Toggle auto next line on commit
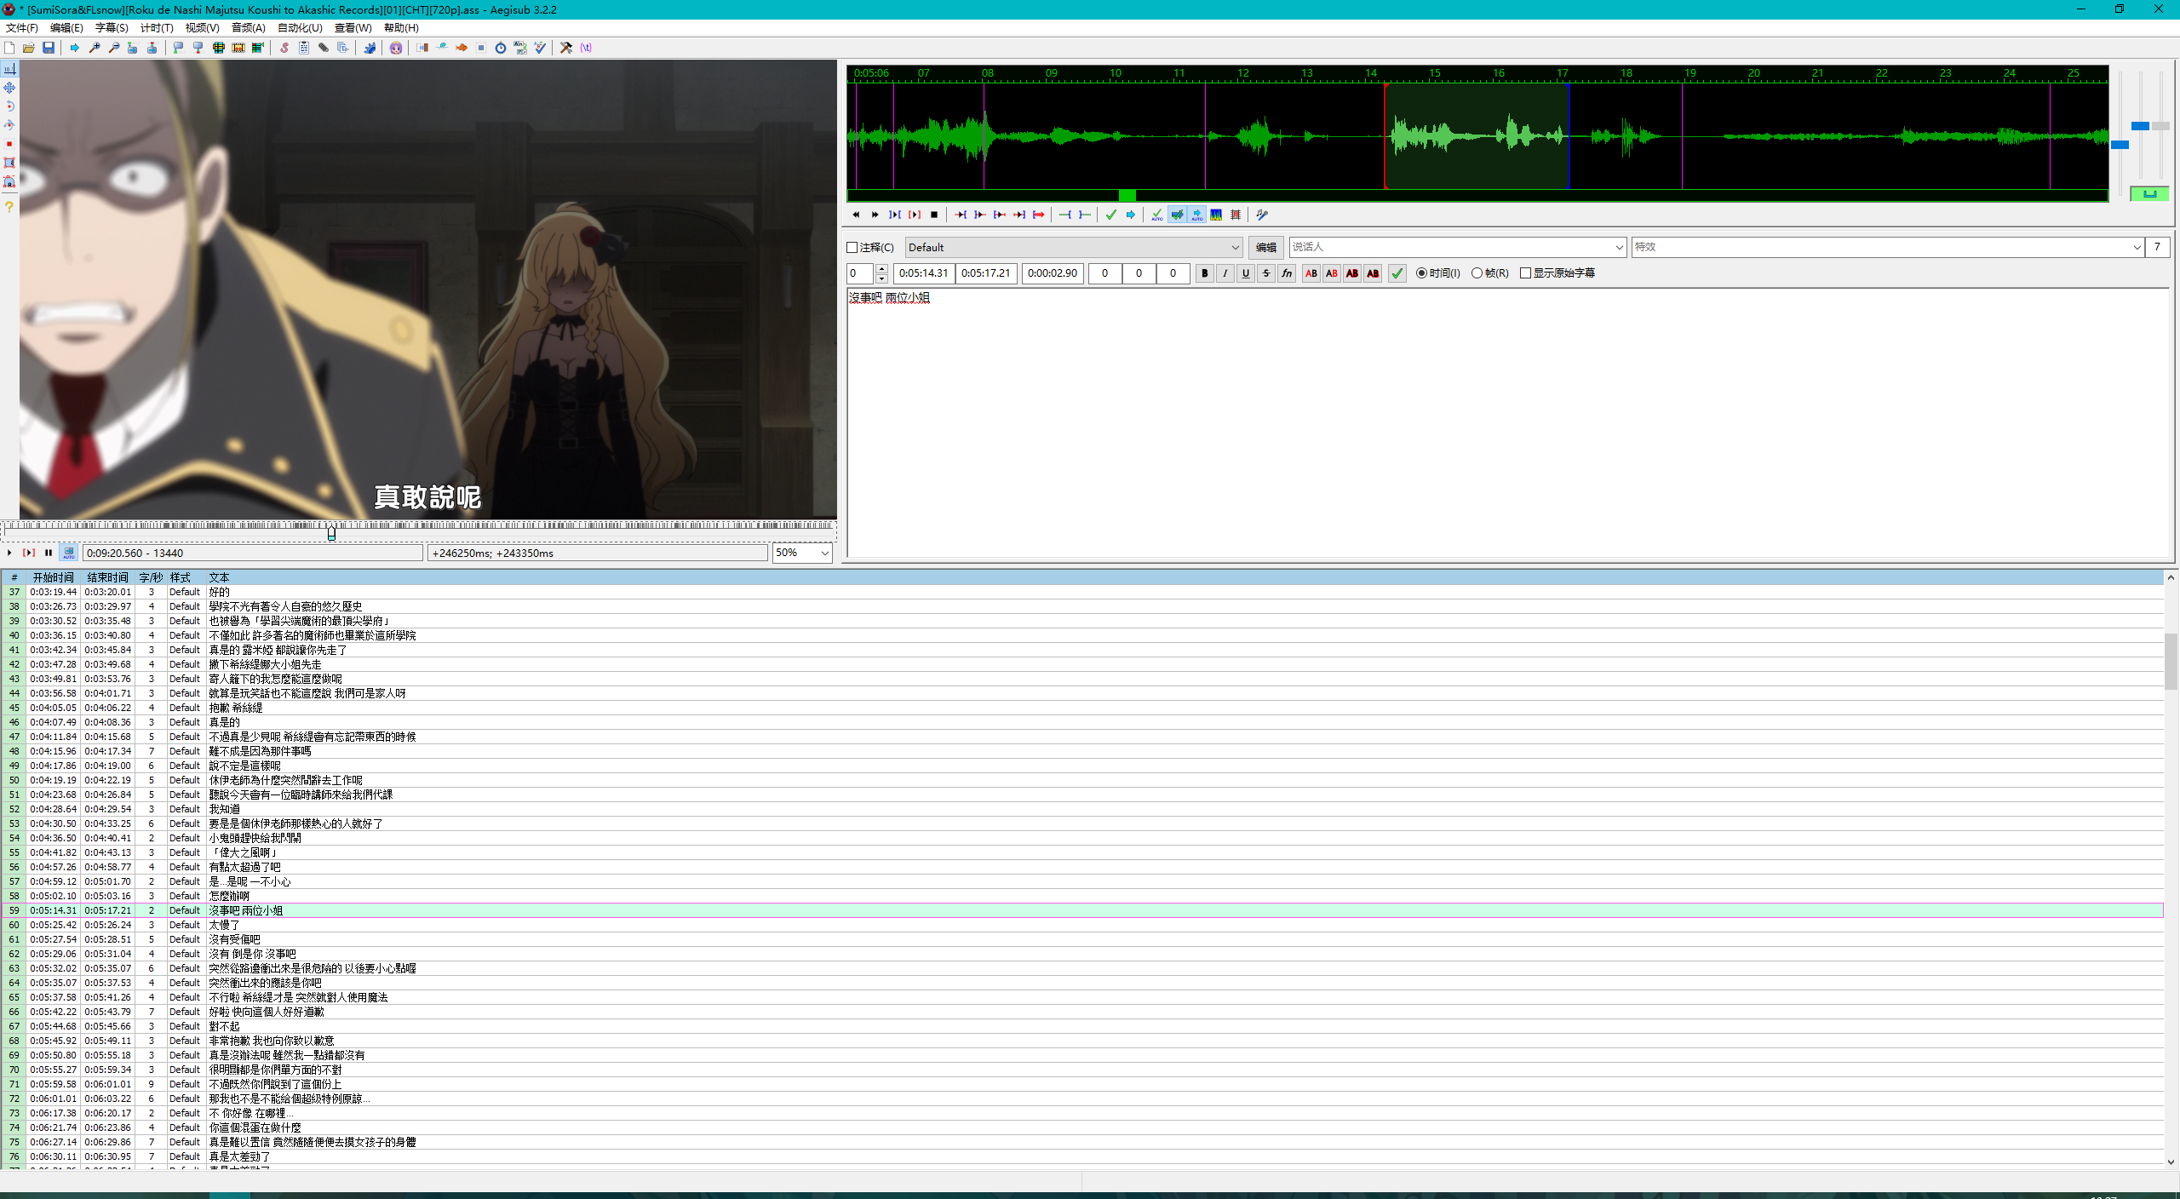Viewport: 2180px width, 1199px height. point(1177,215)
